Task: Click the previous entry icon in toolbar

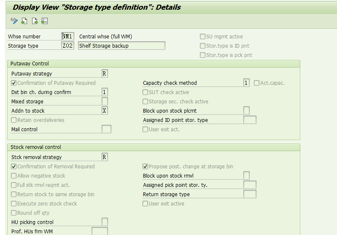Action: [x=24, y=21]
